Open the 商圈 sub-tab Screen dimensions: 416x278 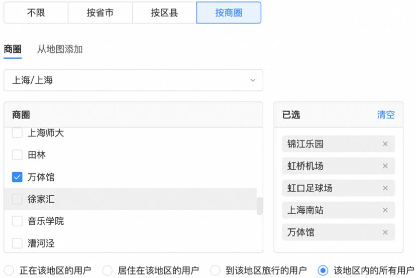13,49
